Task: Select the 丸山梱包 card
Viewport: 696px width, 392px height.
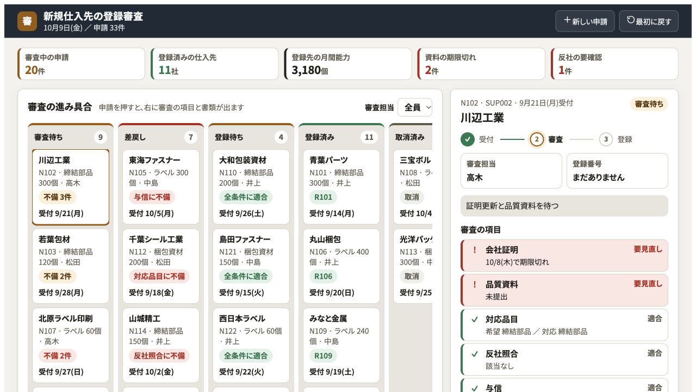Action: click(x=341, y=266)
